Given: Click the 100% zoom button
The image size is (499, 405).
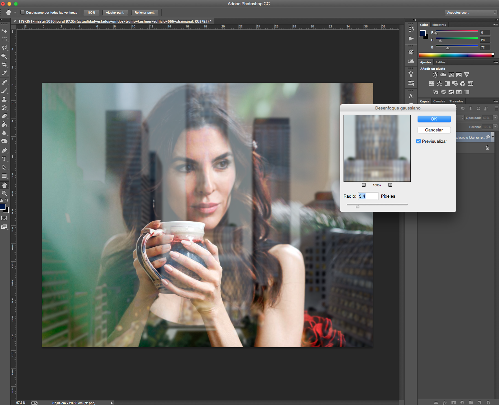Looking at the screenshot, I should tap(91, 13).
